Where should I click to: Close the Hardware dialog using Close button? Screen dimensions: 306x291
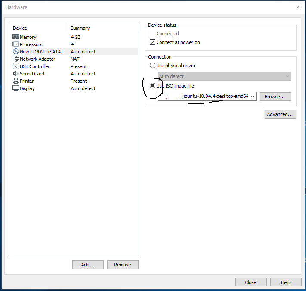tap(251, 282)
